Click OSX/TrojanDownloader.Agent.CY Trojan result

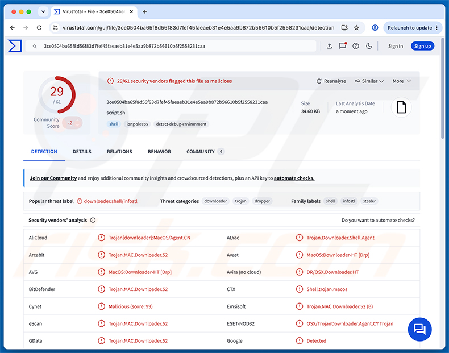[350, 323]
